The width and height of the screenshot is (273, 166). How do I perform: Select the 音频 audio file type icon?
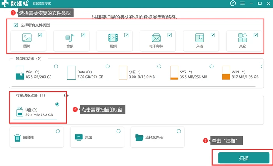coord(70,38)
